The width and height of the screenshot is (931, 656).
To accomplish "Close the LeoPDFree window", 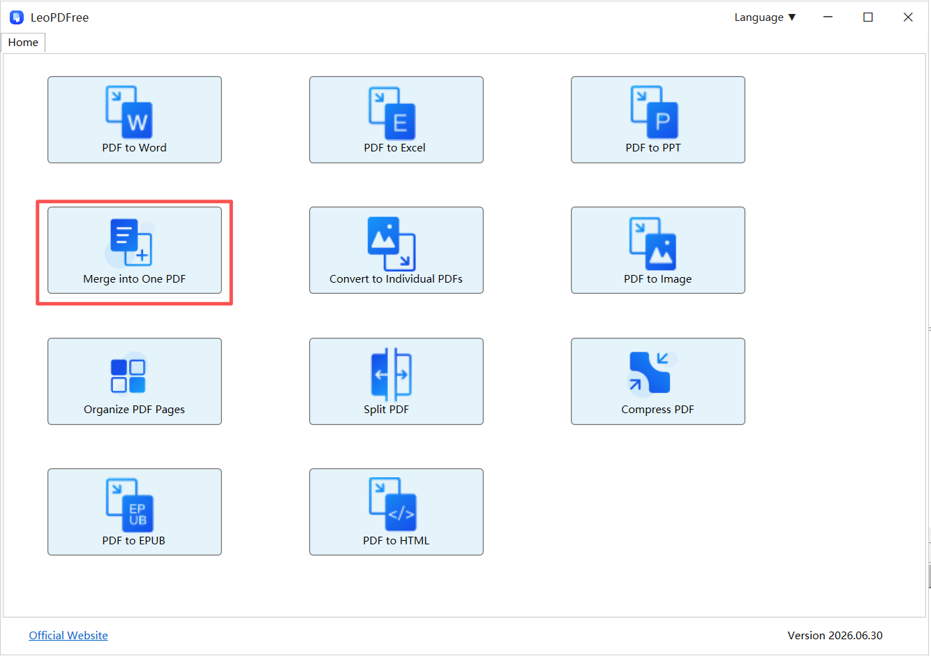I will click(x=908, y=17).
